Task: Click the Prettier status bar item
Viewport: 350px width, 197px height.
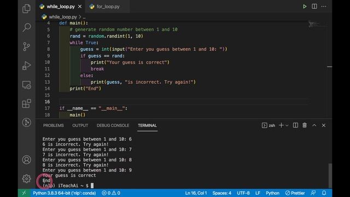Action: pyautogui.click(x=295, y=193)
